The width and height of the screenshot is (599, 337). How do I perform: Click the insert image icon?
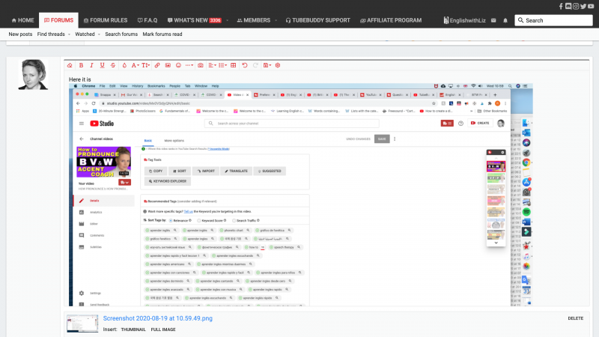(168, 66)
